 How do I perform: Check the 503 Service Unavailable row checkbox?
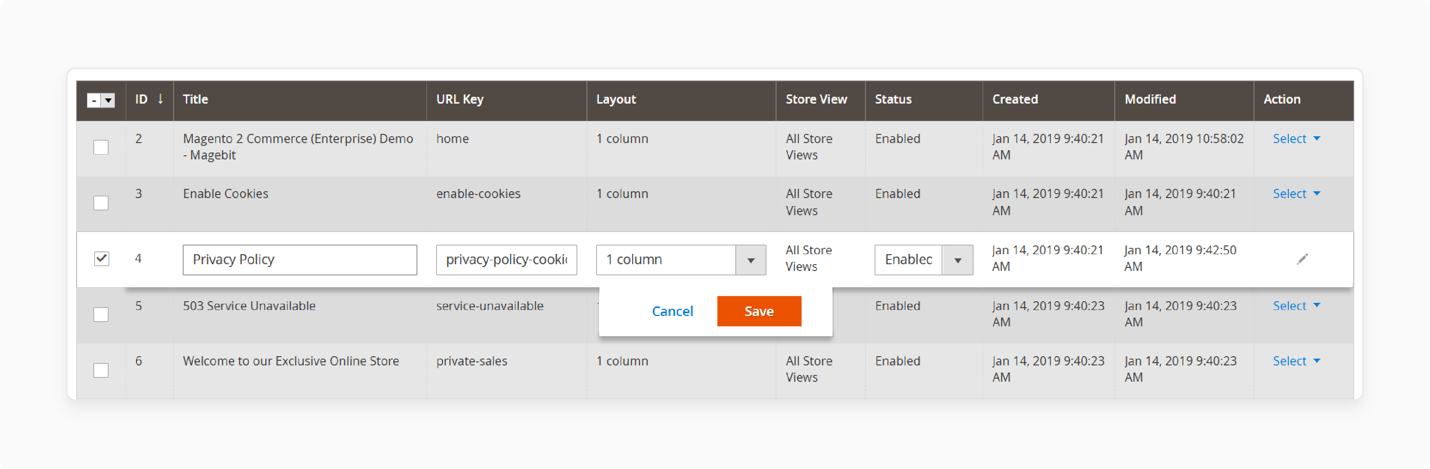[101, 314]
